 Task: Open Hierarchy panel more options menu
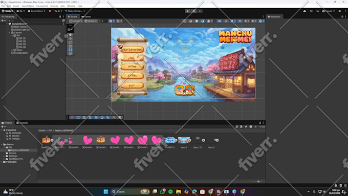tap(63, 17)
